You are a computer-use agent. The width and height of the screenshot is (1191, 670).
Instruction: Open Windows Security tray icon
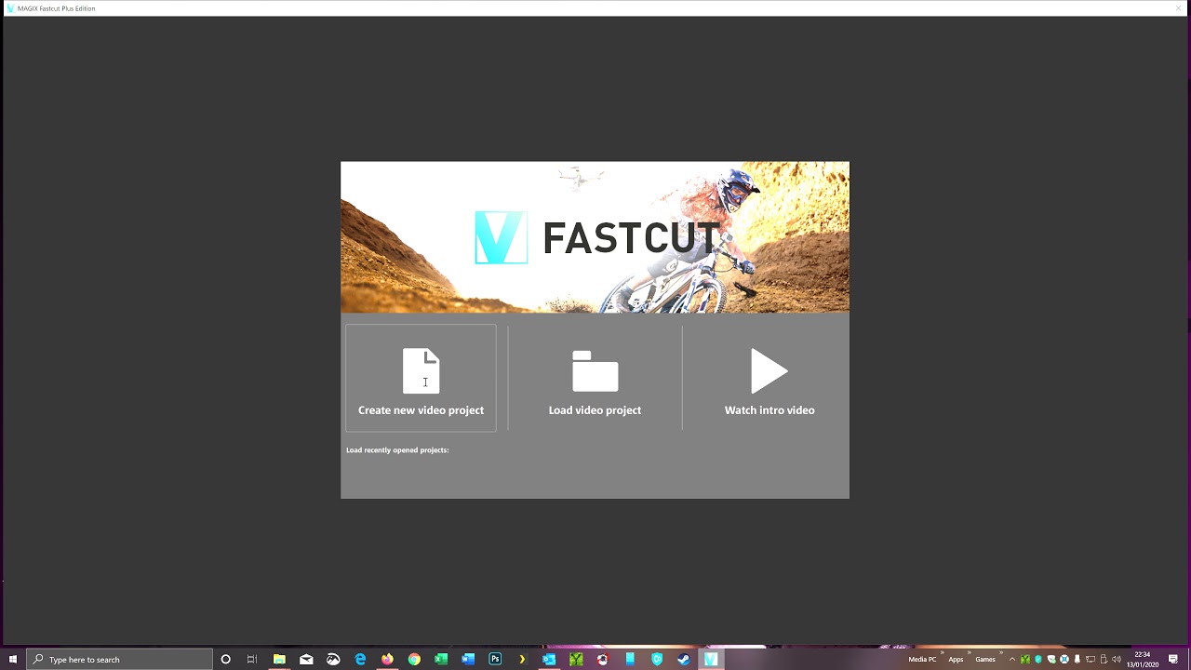1051,659
